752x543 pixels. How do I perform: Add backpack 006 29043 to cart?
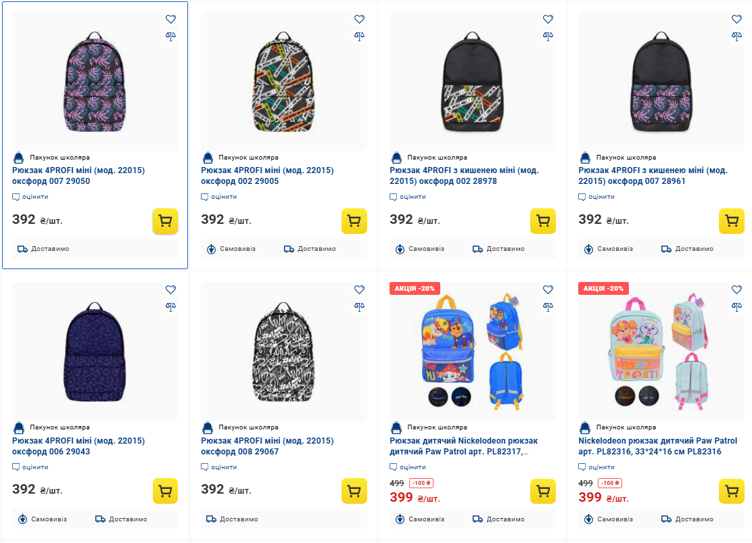point(165,491)
